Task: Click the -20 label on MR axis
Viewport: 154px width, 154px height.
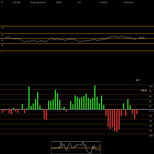Action: pyautogui.click(x=150, y=116)
